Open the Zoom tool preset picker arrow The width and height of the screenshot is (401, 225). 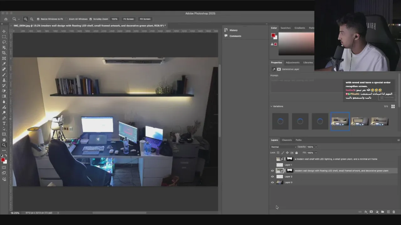tap(19, 19)
